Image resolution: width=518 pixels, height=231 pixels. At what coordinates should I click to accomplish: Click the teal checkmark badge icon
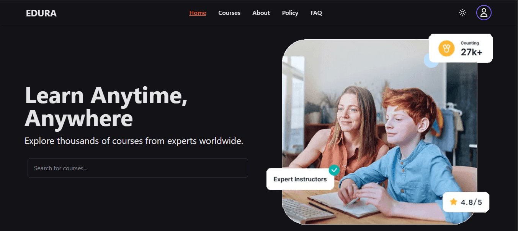(334, 170)
